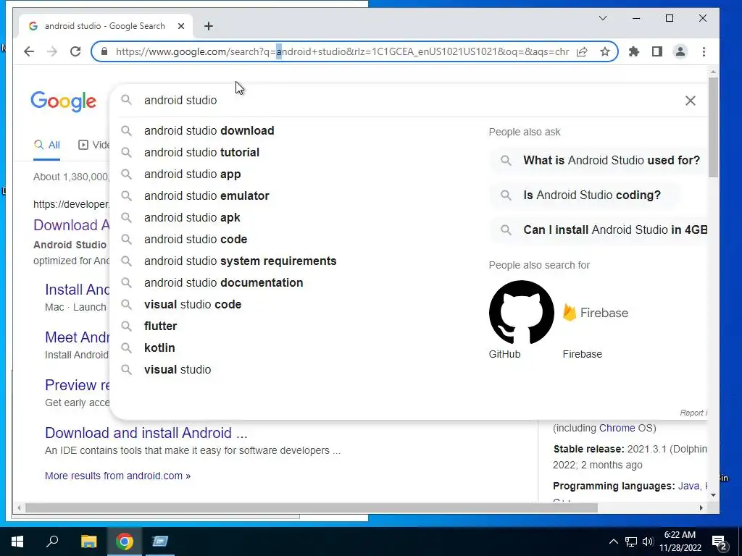Show hidden system tray icons

[613, 542]
